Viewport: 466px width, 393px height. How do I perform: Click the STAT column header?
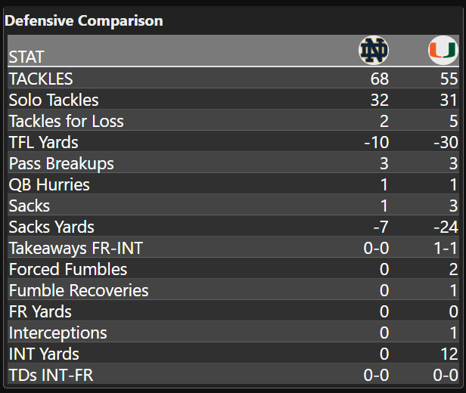point(26,57)
